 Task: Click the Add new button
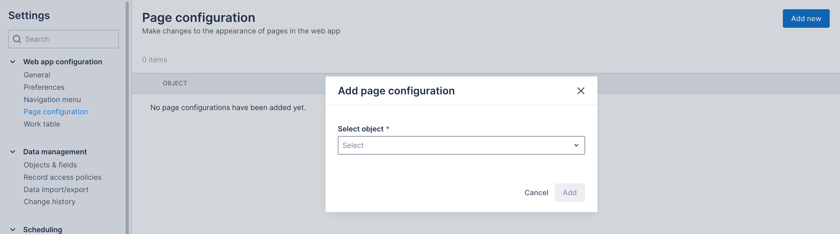tap(806, 19)
